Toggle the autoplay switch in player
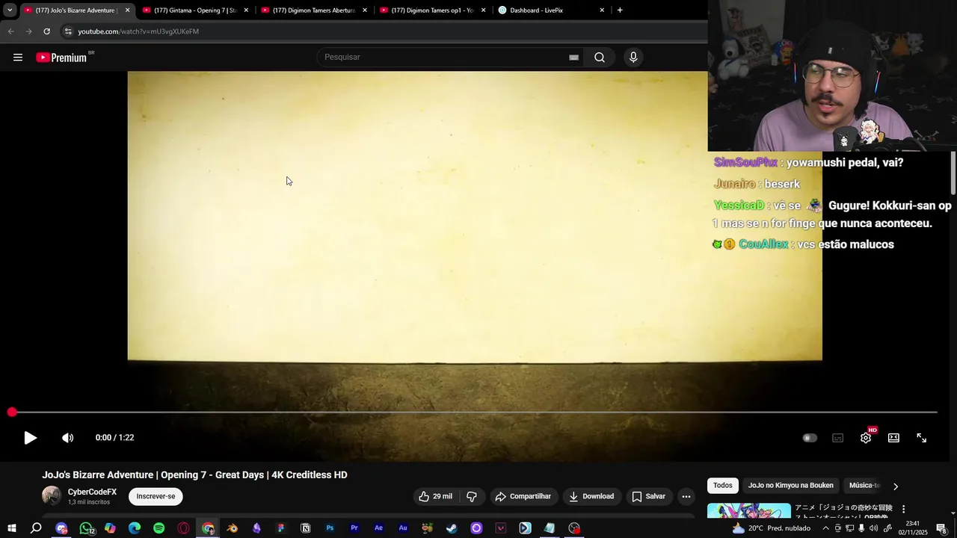The height and width of the screenshot is (538, 957). [x=810, y=438]
